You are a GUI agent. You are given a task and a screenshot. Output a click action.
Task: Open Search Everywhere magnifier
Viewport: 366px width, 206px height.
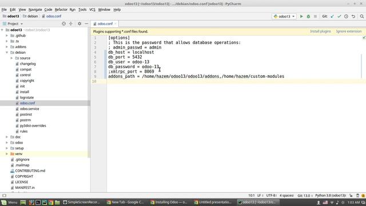[x=362, y=17]
